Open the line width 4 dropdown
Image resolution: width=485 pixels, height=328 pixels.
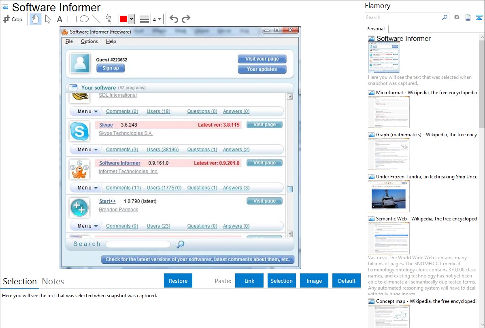tap(157, 19)
